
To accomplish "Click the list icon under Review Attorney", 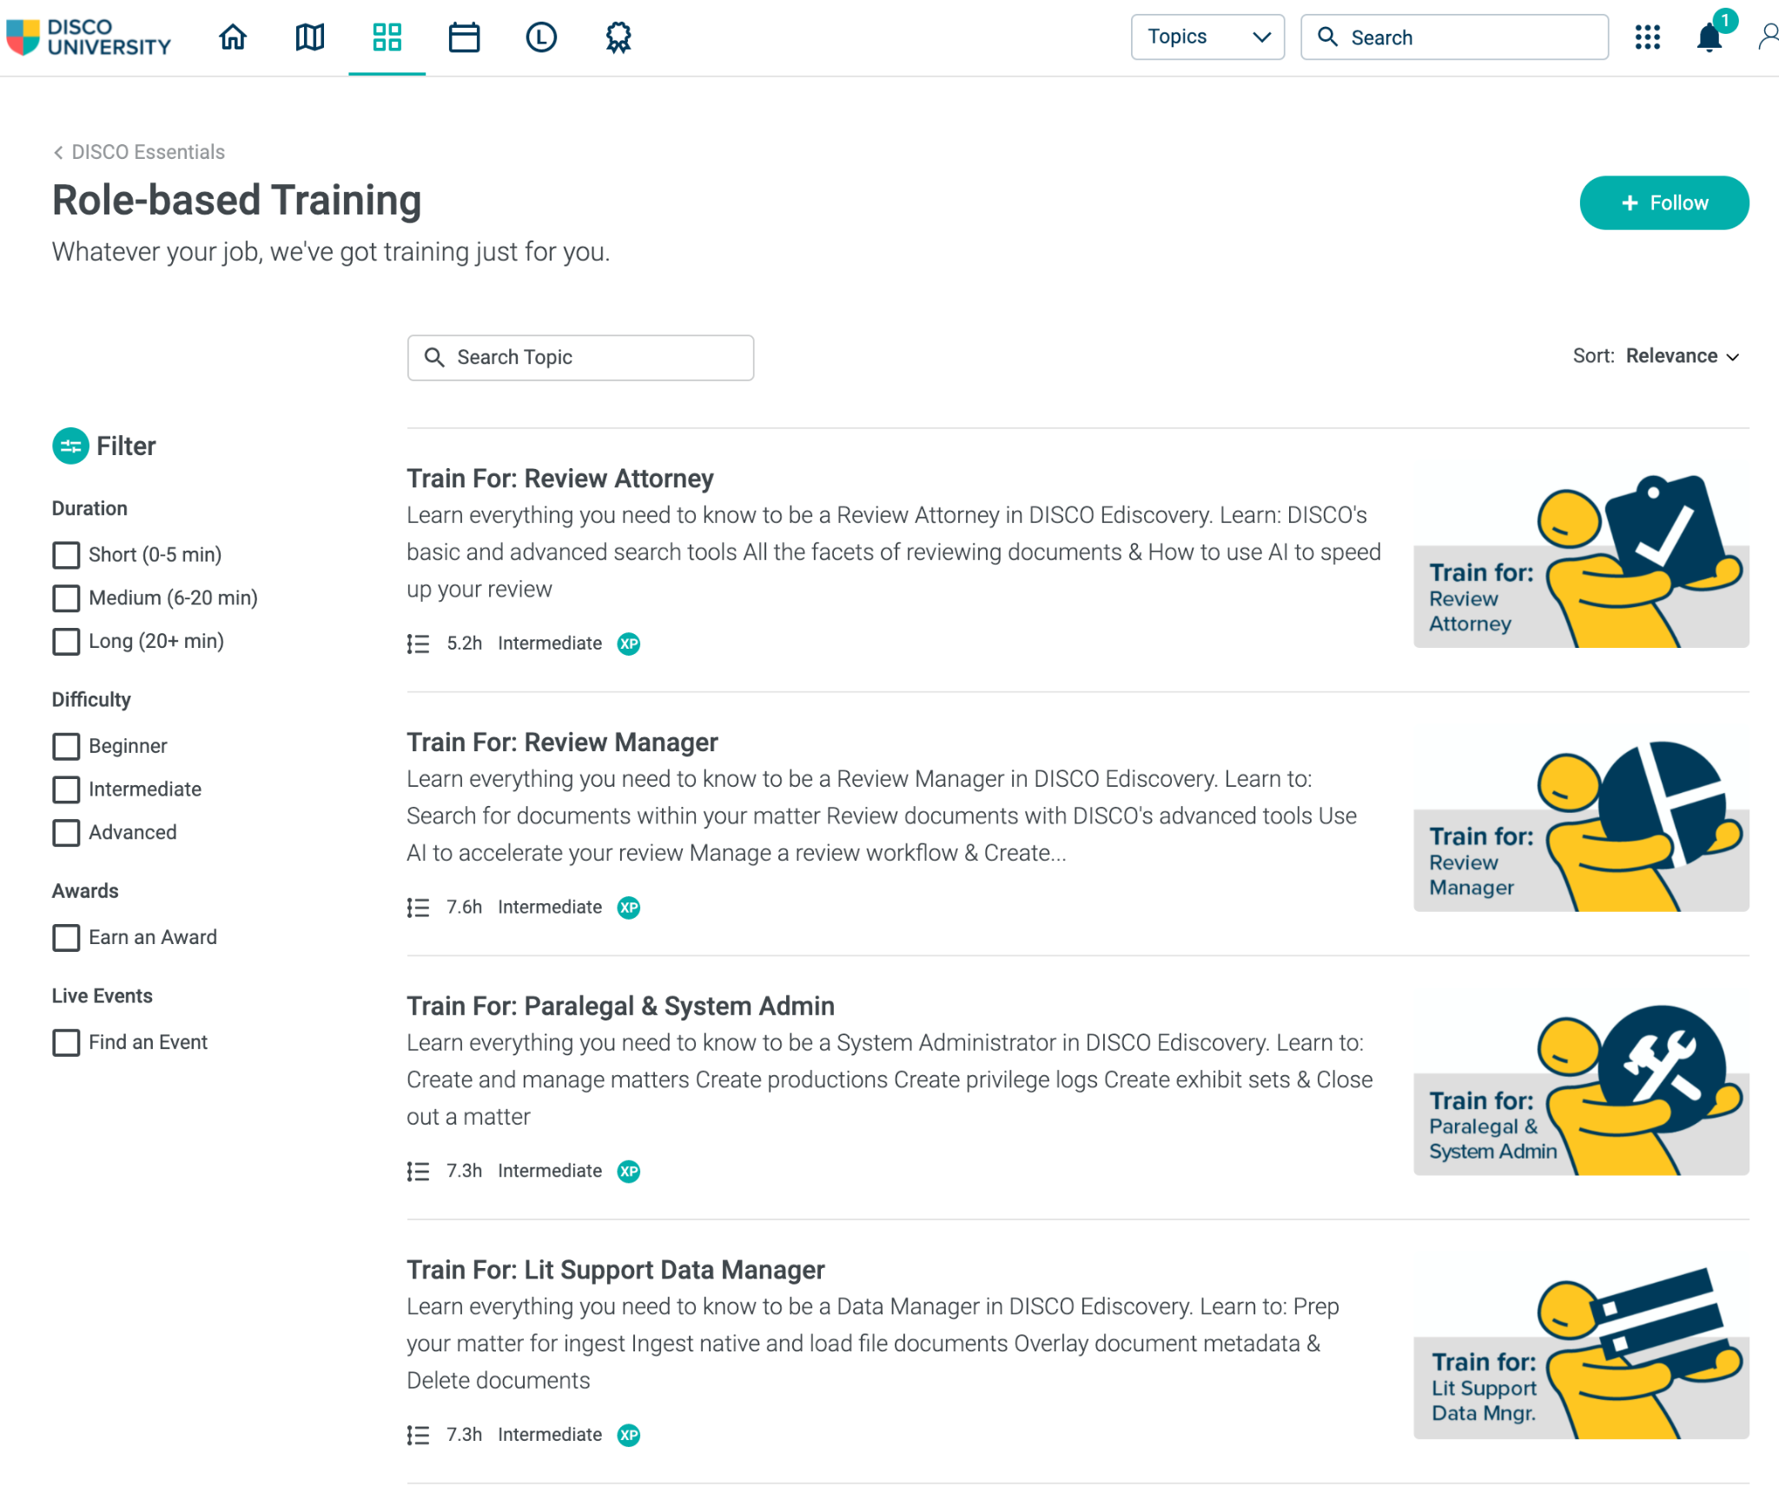I will click(x=418, y=644).
